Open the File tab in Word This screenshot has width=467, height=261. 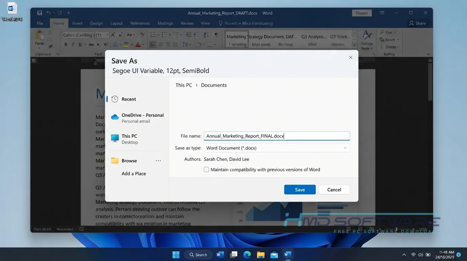[40, 23]
